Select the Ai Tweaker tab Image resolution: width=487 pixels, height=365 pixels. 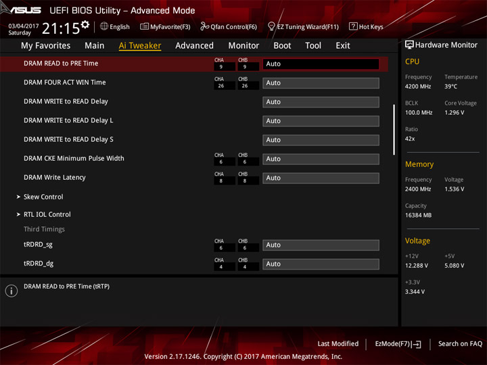tap(140, 46)
